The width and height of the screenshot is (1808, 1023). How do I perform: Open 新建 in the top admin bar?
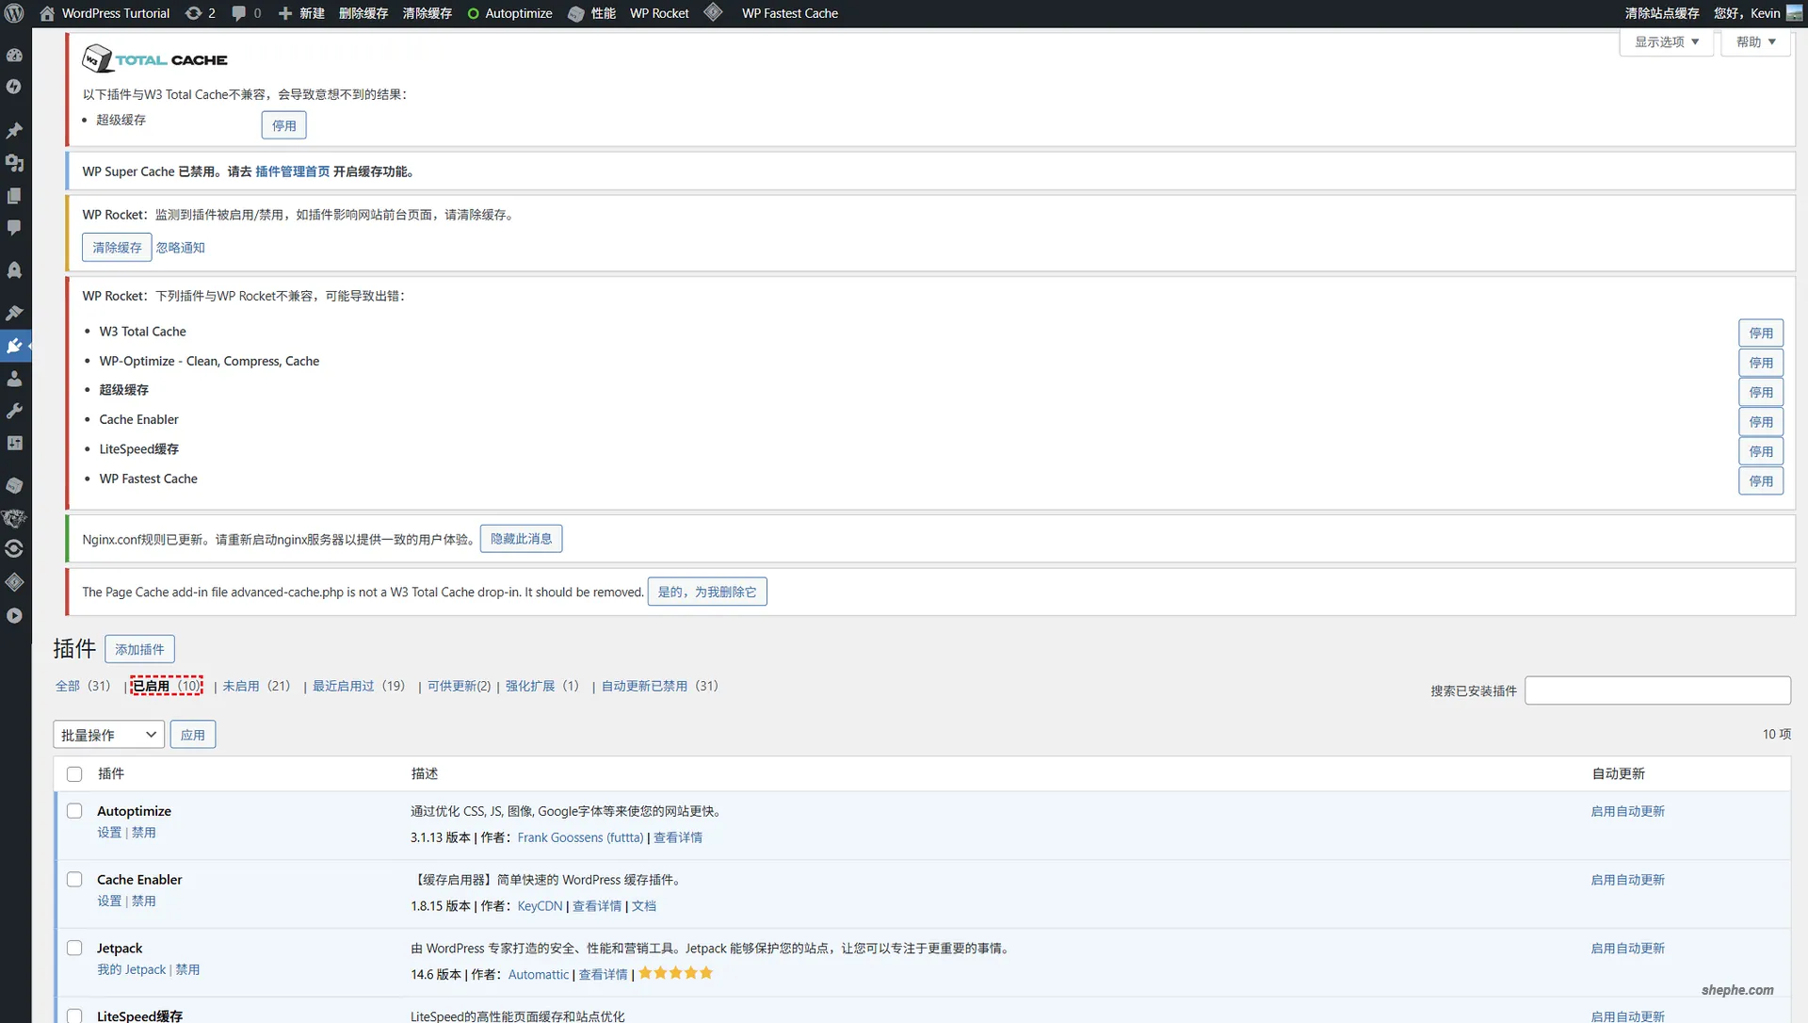point(302,13)
